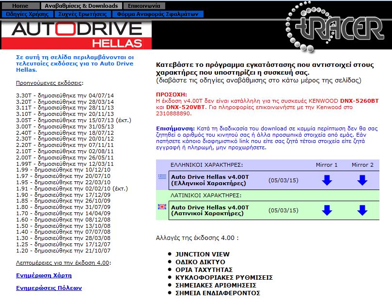Click the 1.60 version entry dated 08/12/08
Image resolution: width=392 pixels, height=302 pixels.
coord(63,220)
